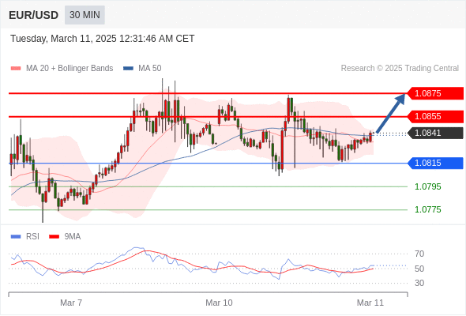Click the 1.0841 current price tag
466x316 pixels.
point(435,133)
